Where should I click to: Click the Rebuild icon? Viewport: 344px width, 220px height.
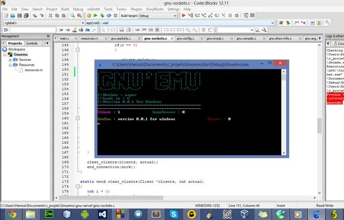[x=109, y=15]
